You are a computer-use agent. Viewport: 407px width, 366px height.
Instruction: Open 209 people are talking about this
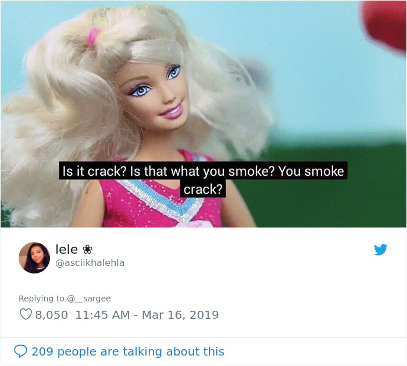coord(128,351)
